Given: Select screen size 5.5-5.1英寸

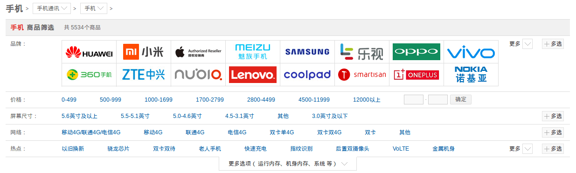Looking at the screenshot, I should pyautogui.click(x=135, y=116).
